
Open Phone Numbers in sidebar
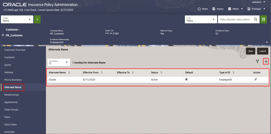[13, 80]
